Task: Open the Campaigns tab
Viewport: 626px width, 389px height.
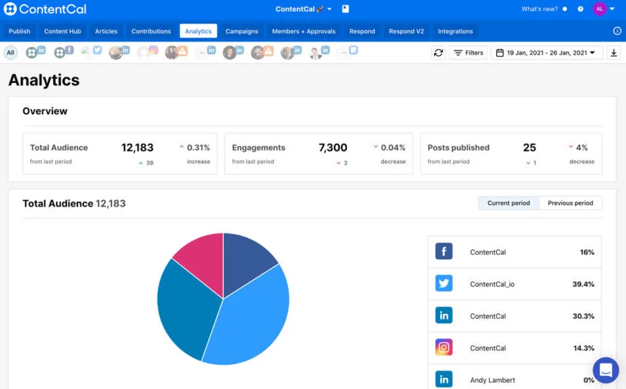Action: tap(242, 31)
